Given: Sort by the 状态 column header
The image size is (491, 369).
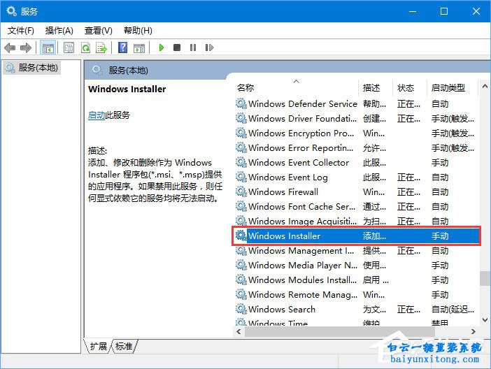Looking at the screenshot, I should (x=406, y=87).
